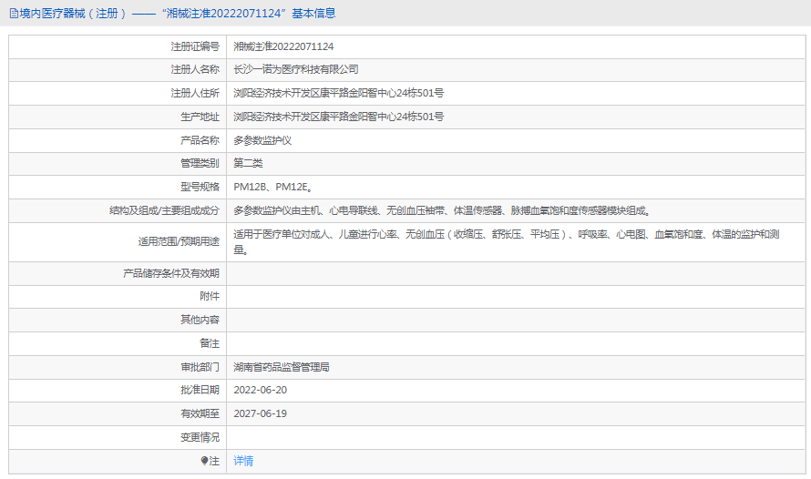The width and height of the screenshot is (811, 479).
Task: Click the 其他内容 label
Action: (x=200, y=320)
